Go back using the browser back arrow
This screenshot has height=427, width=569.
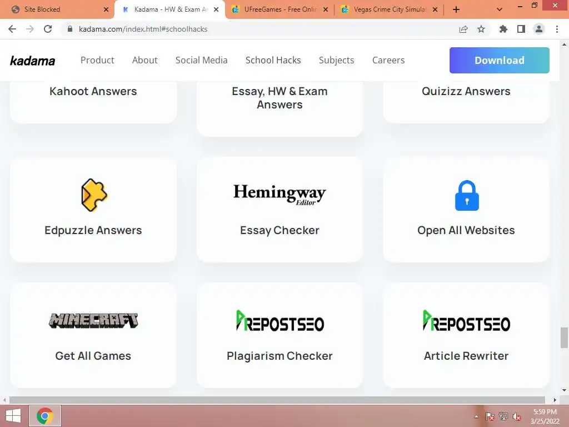coord(12,29)
